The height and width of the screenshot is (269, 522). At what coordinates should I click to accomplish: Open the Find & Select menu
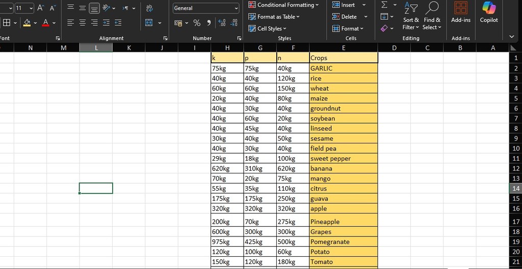[432, 23]
